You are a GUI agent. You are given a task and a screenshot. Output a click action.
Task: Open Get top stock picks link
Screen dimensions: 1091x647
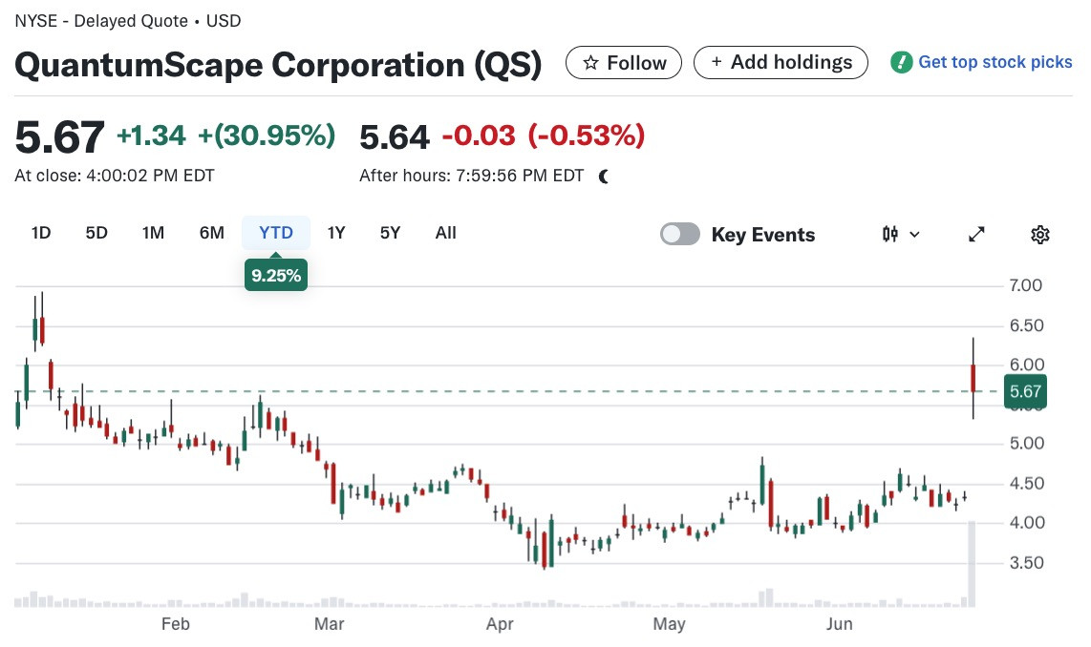(x=995, y=63)
